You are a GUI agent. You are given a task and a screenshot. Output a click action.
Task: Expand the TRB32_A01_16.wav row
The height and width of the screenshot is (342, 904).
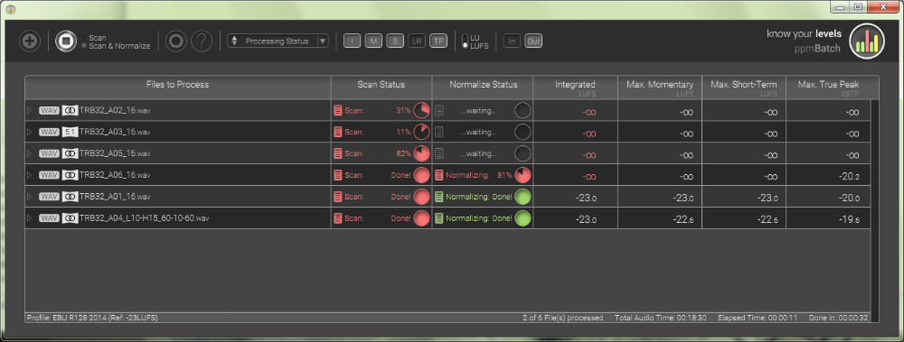click(30, 197)
